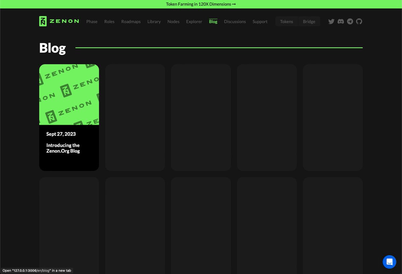Open the Twitter icon link
Viewport: 402px width, 274px height.
(331, 21)
